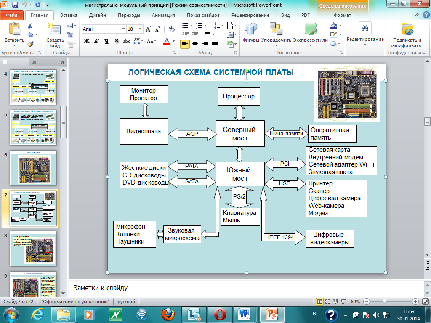Open the Arial font name dropdown
The height and width of the screenshot is (323, 431).
pos(123,29)
